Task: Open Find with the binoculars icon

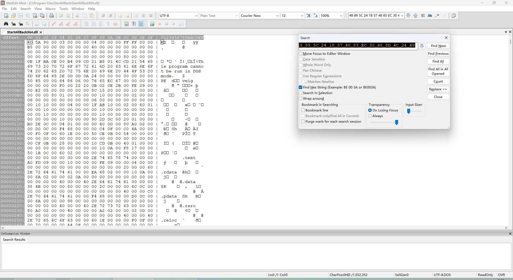Action: (x=6, y=24)
